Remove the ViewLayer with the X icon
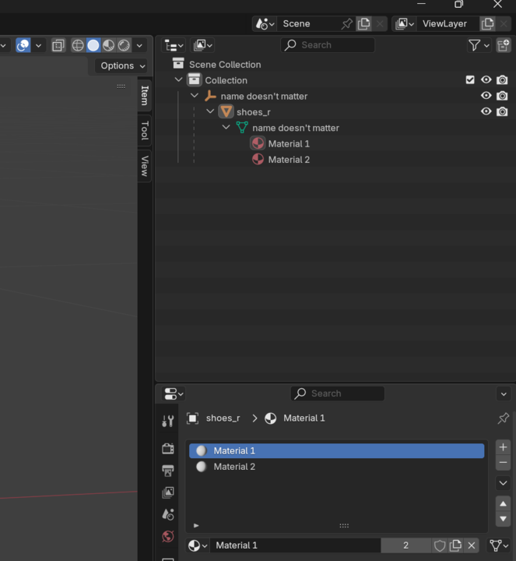The width and height of the screenshot is (516, 561). tap(504, 24)
